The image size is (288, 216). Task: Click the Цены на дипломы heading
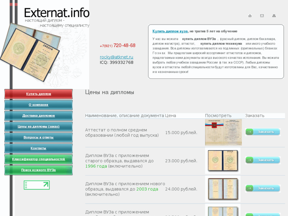point(109,92)
